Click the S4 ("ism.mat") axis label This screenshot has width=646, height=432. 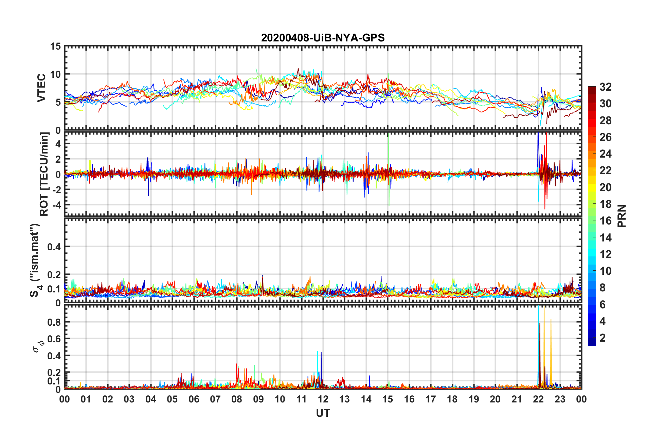(35, 260)
